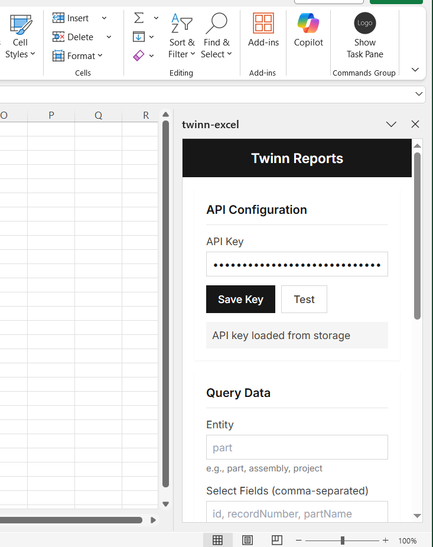Viewport: 433px width, 547px height.
Task: Click the Clear eraser icon
Action: [x=138, y=56]
